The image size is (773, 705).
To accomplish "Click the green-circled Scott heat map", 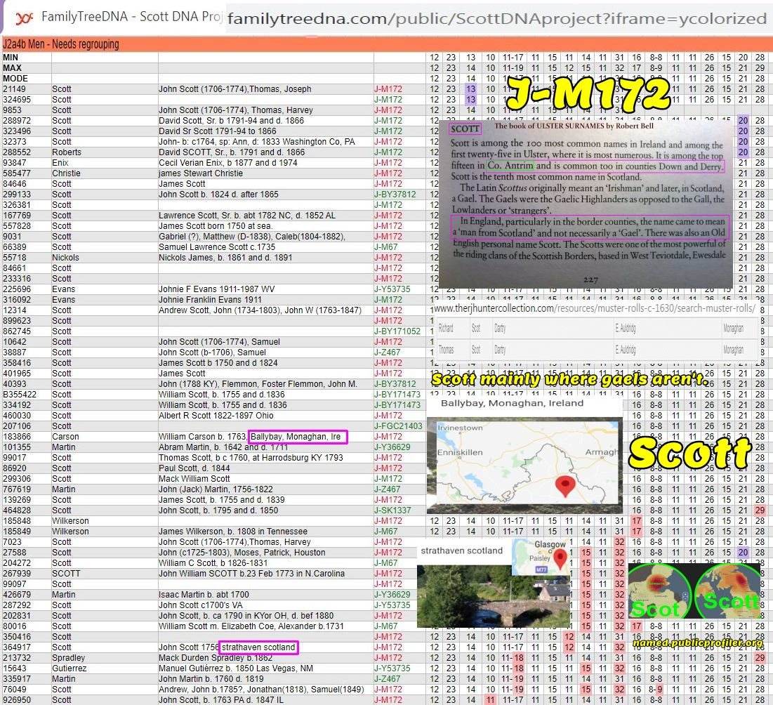I will tap(729, 594).
